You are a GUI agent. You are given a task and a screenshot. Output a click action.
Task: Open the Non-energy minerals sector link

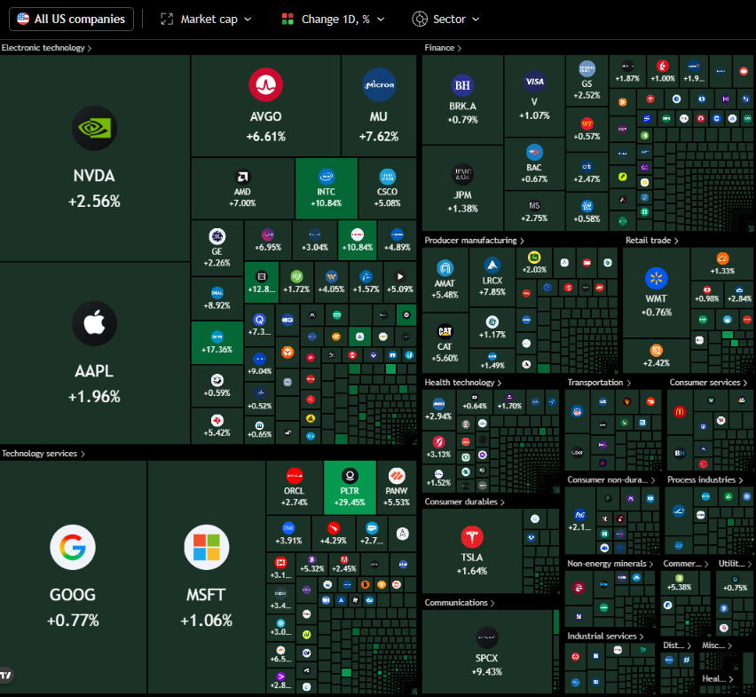pyautogui.click(x=610, y=564)
